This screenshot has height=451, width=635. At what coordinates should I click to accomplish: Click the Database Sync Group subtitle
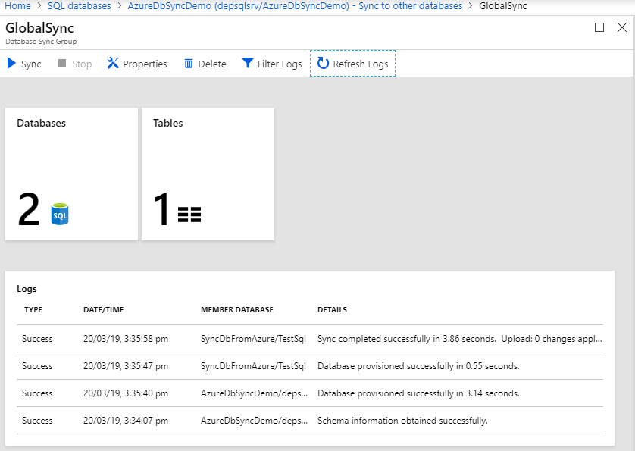point(41,42)
